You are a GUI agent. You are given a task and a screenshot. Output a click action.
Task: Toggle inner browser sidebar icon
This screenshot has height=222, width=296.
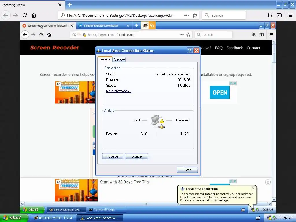(261, 35)
